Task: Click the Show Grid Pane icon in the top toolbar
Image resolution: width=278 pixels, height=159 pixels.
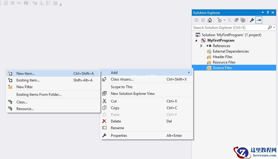Action: point(12,3)
